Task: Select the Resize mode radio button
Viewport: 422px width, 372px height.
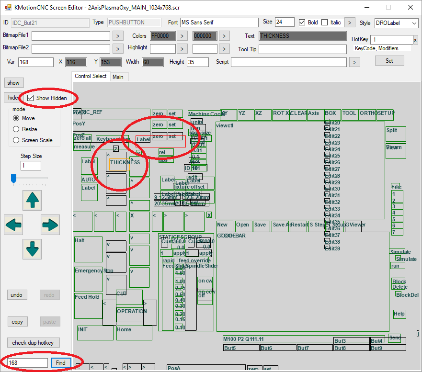Action: [x=16, y=129]
